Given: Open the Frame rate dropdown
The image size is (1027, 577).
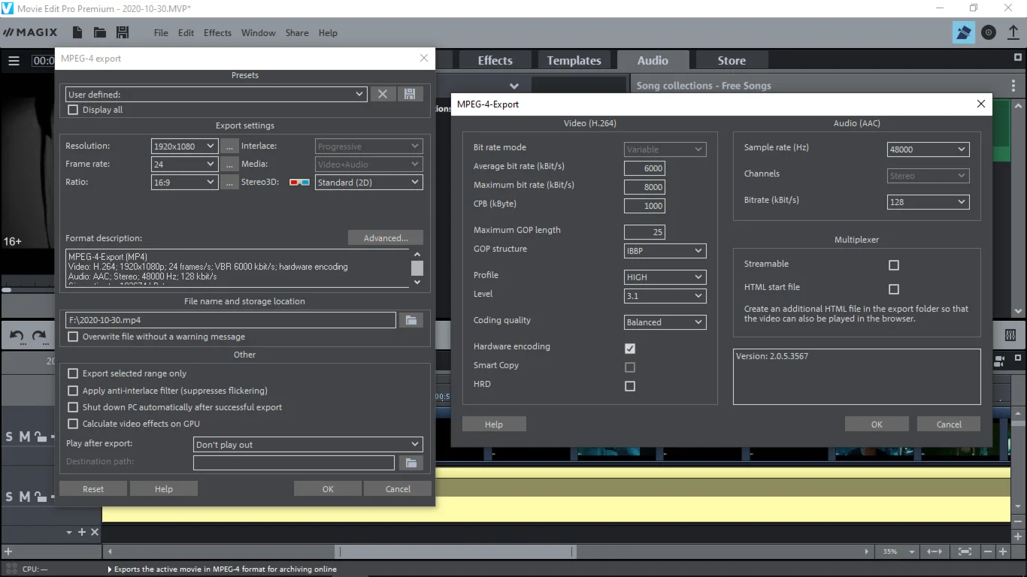Looking at the screenshot, I should (184, 164).
